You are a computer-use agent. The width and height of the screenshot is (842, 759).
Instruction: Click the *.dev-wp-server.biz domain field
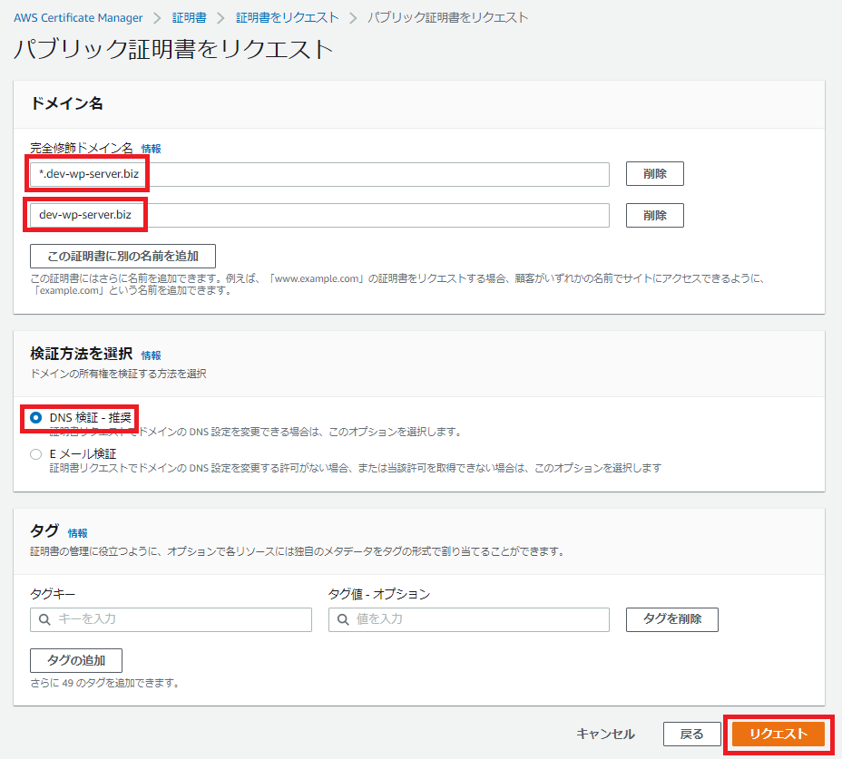319,174
